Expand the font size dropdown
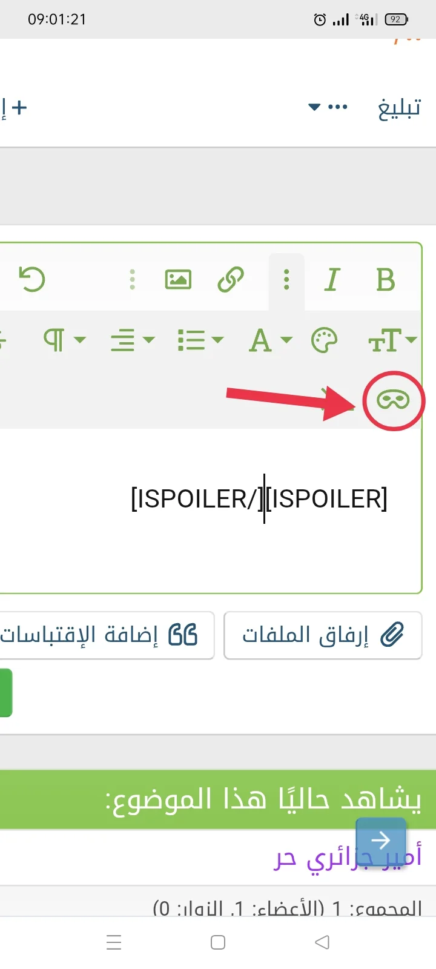The height and width of the screenshot is (969, 436). [392, 340]
